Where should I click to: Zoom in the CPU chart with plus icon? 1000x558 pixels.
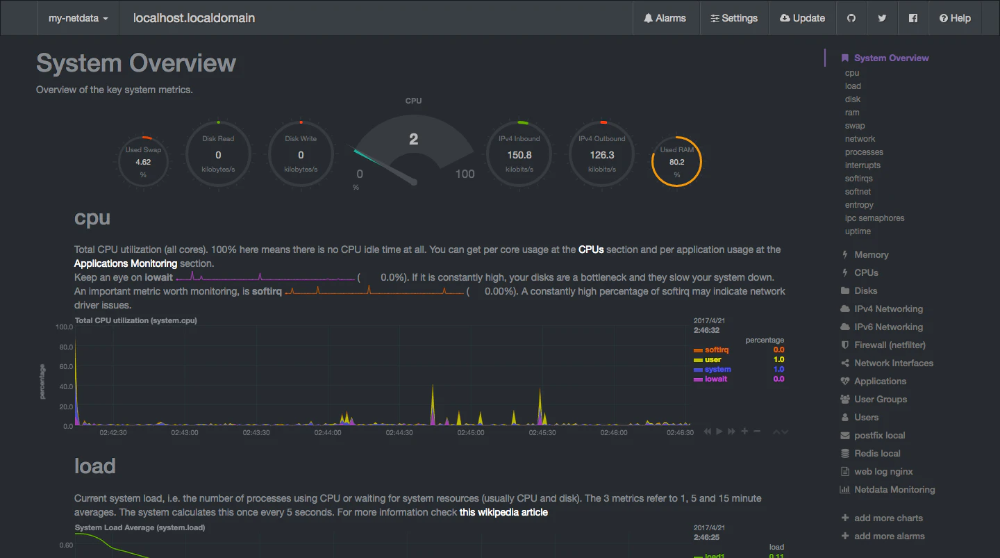coord(744,432)
